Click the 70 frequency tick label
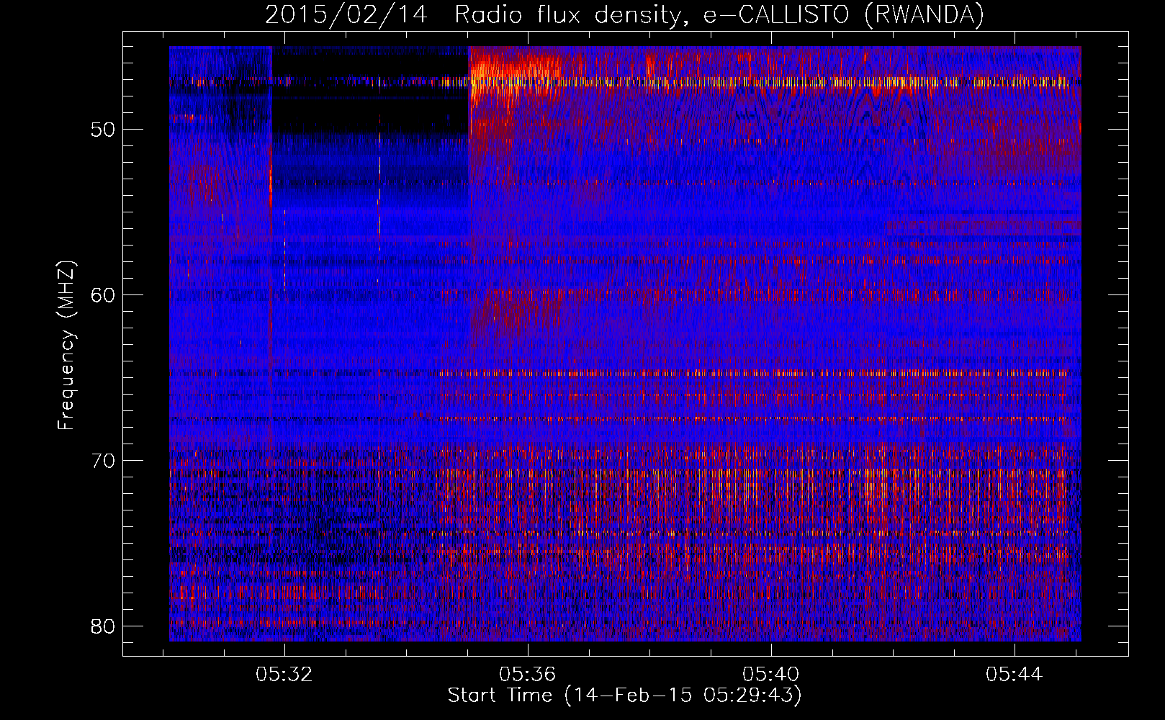Screen dimensions: 1165x720 104,461
